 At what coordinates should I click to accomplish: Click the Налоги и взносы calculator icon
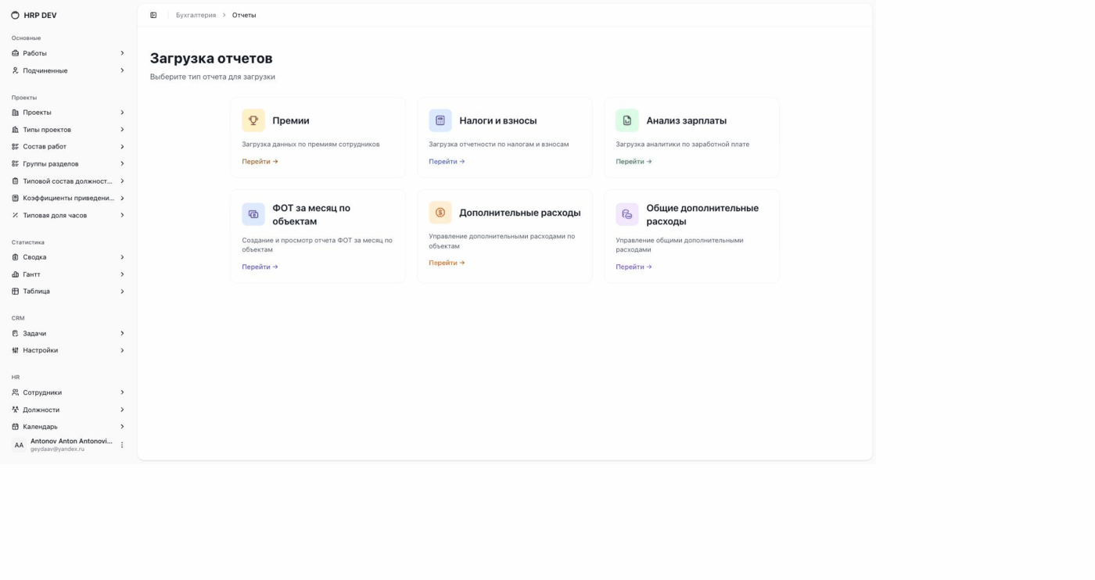pos(440,120)
